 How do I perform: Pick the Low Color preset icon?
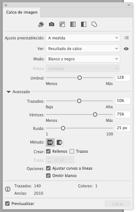(x=62, y=24)
